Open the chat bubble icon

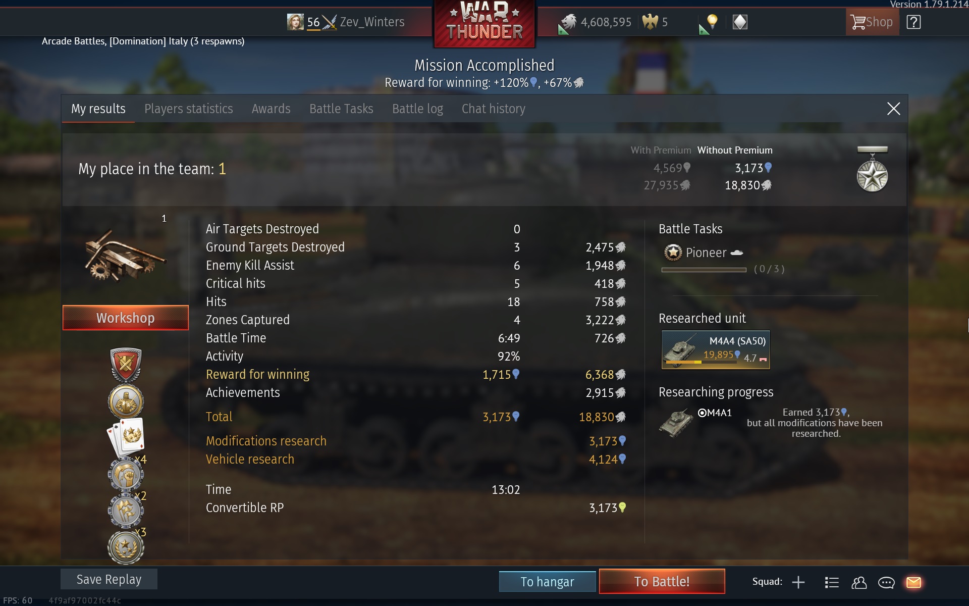point(886,582)
